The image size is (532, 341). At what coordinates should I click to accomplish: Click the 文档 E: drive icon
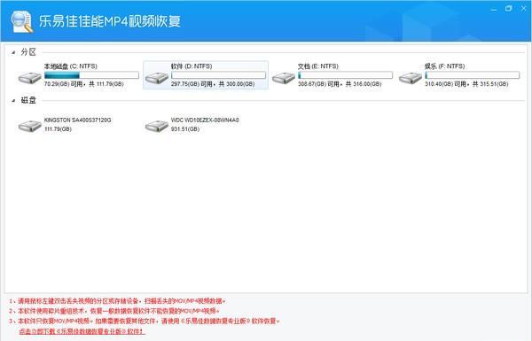(284, 78)
